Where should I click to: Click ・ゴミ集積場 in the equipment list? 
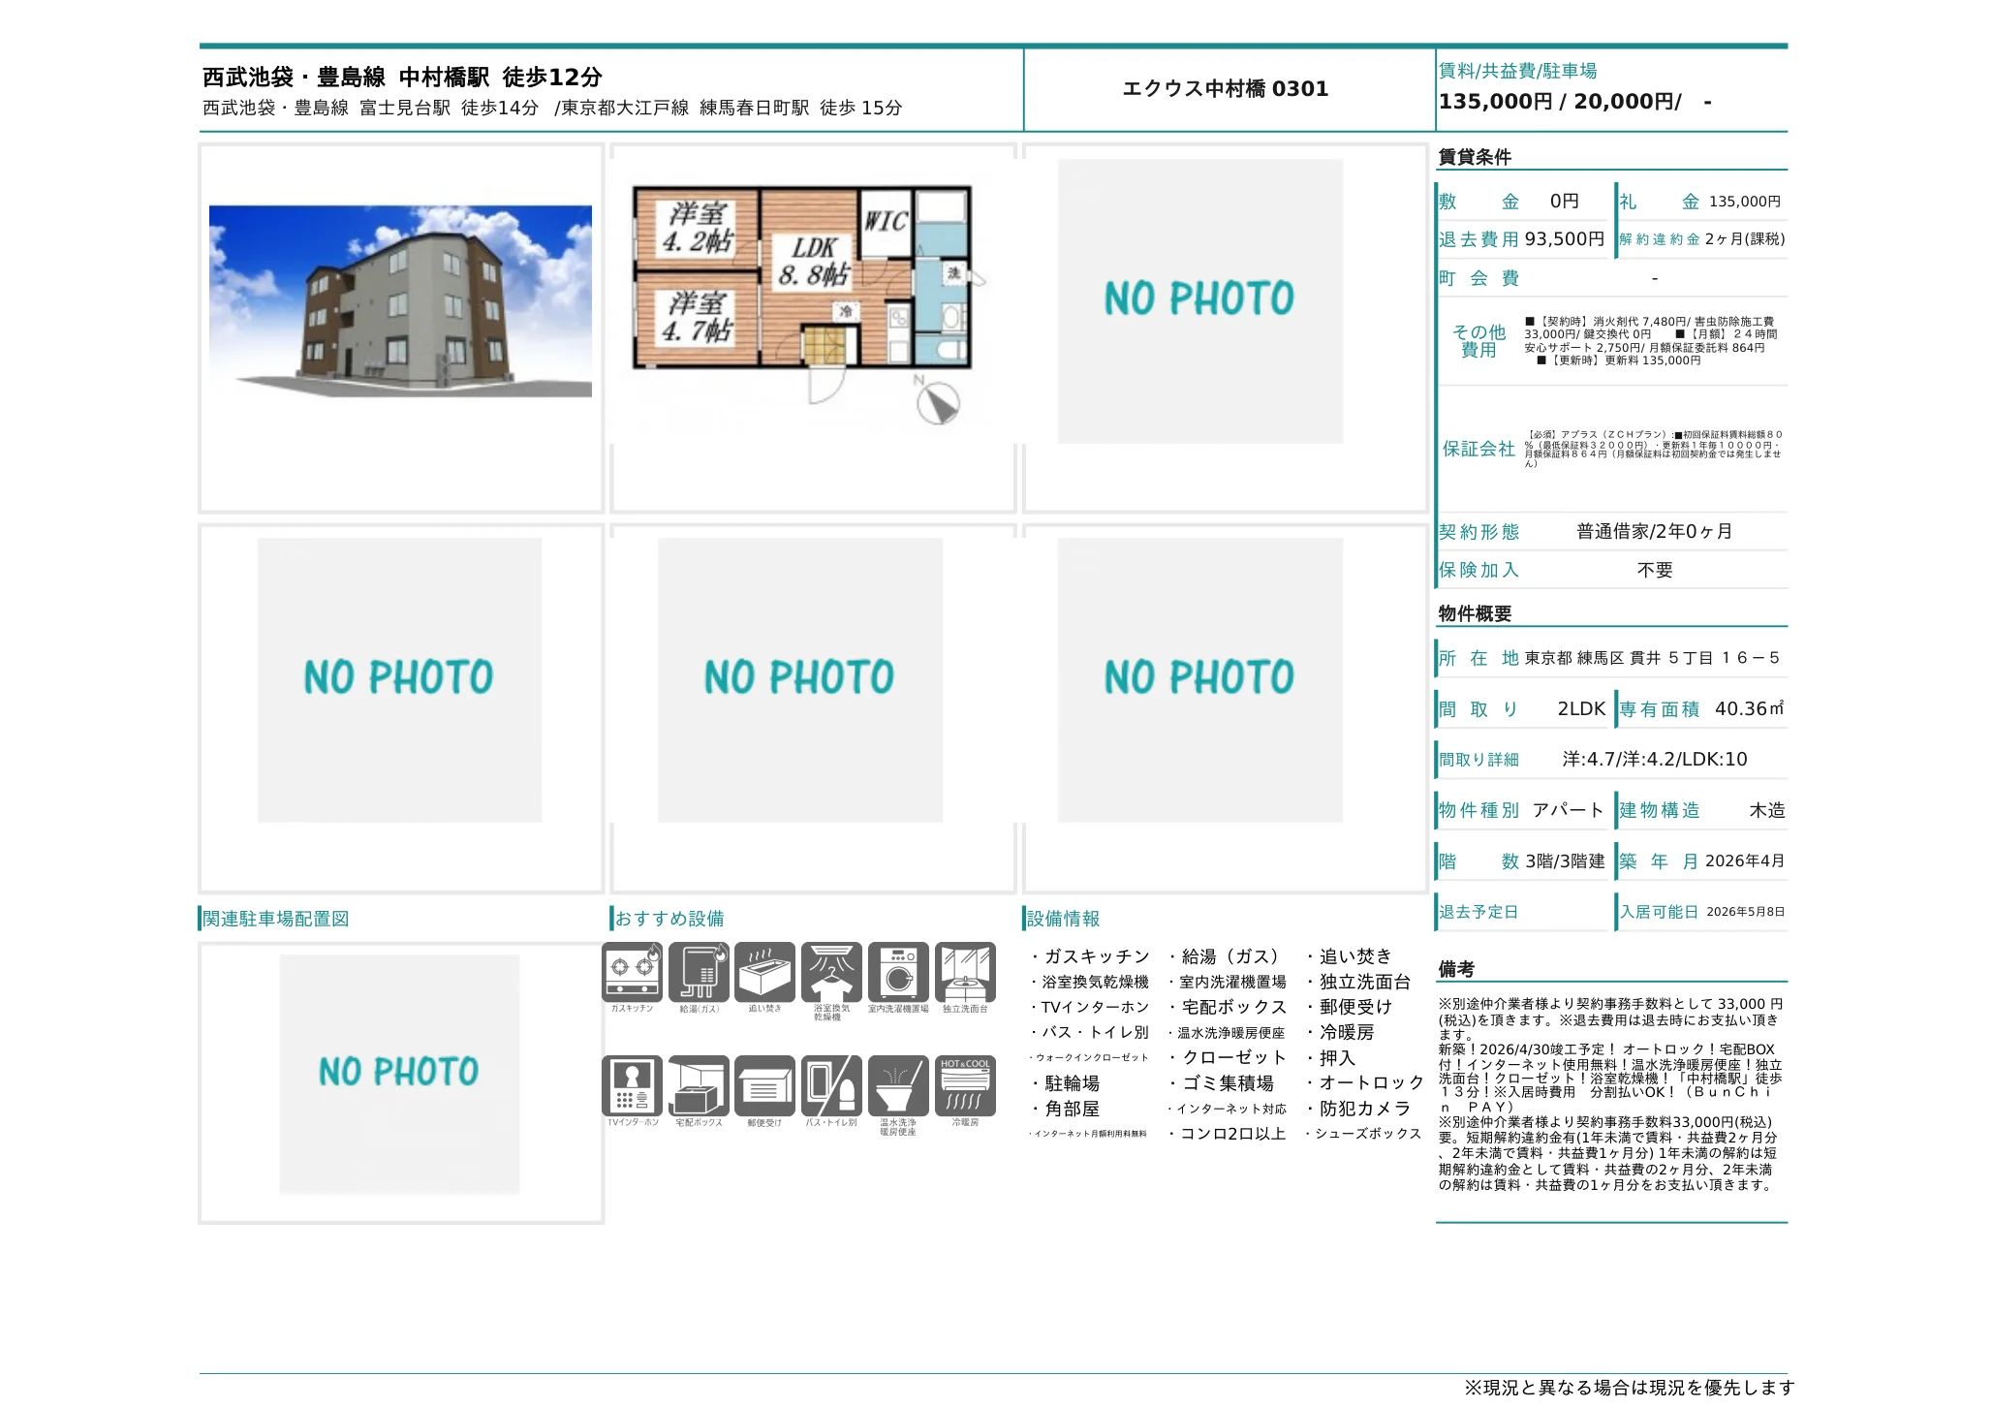pos(1219,1082)
